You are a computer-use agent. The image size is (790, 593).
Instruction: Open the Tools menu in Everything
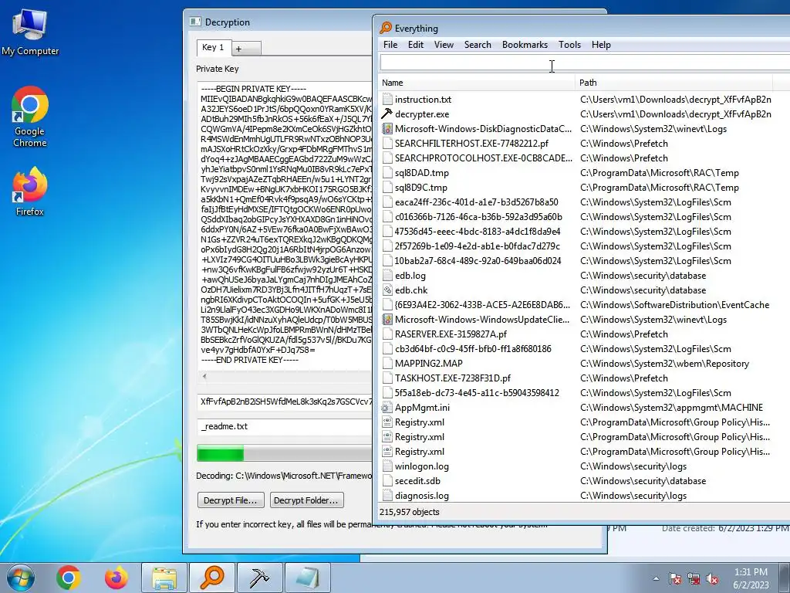[x=570, y=44]
